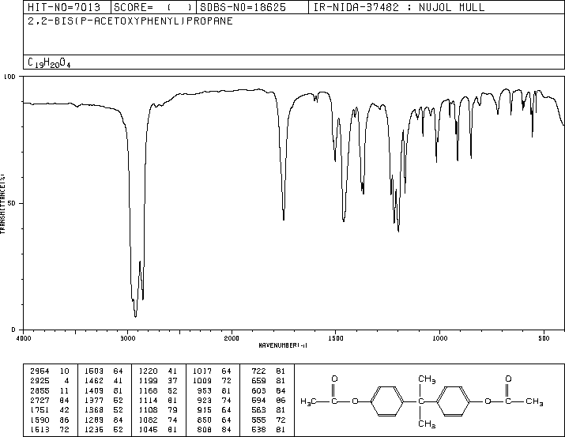Select peak table entry 1199

click(x=149, y=380)
